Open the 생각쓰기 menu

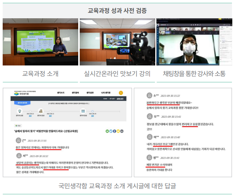pos(60,92)
